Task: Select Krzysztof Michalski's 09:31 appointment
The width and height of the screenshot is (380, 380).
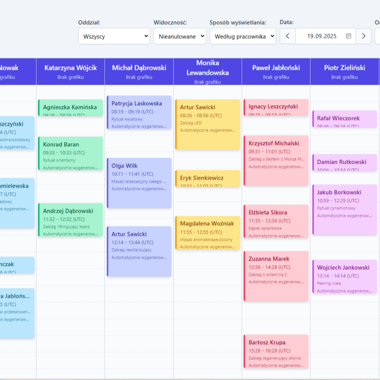Action: 276,160
